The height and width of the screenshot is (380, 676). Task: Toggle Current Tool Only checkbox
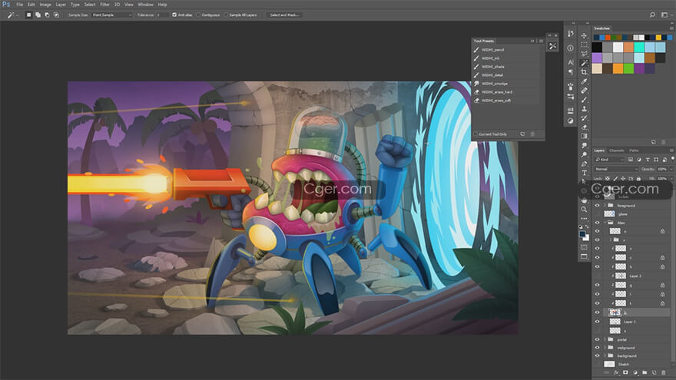coord(476,134)
